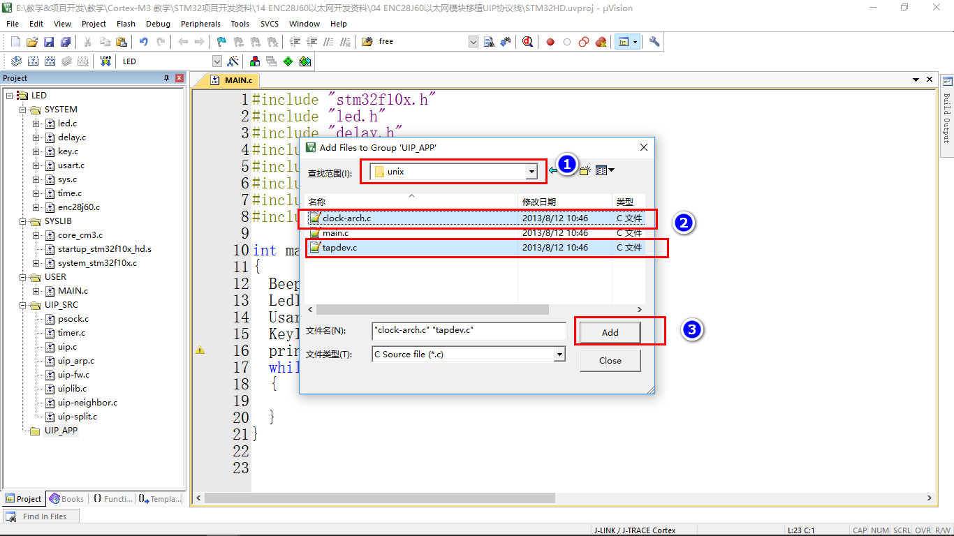Open the unix look-in folder dropdown
Image resolution: width=954 pixels, height=536 pixels.
tap(531, 172)
